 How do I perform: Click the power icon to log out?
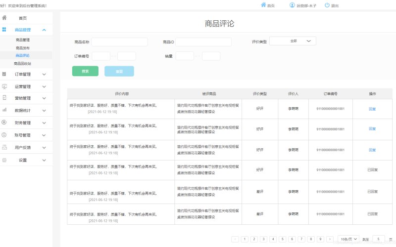(327, 5)
